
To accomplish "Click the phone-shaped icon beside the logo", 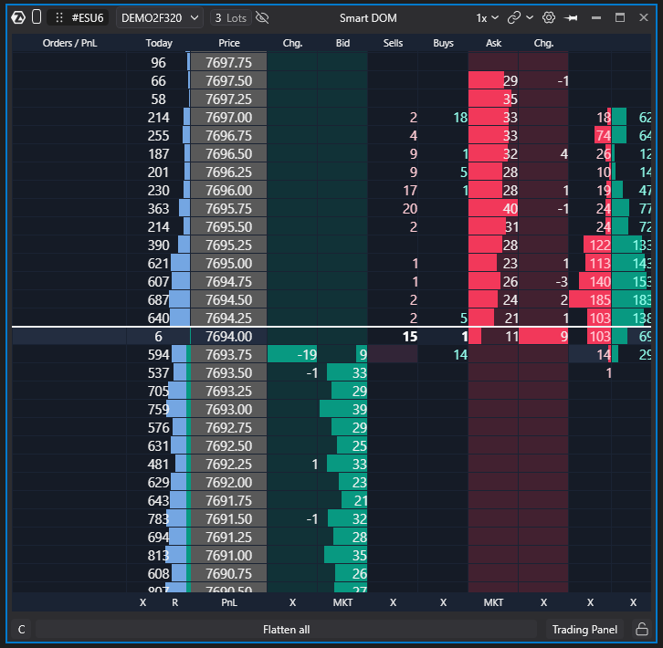I will tap(37, 17).
